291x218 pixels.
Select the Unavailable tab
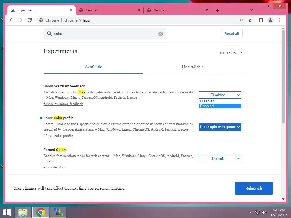pos(193,67)
